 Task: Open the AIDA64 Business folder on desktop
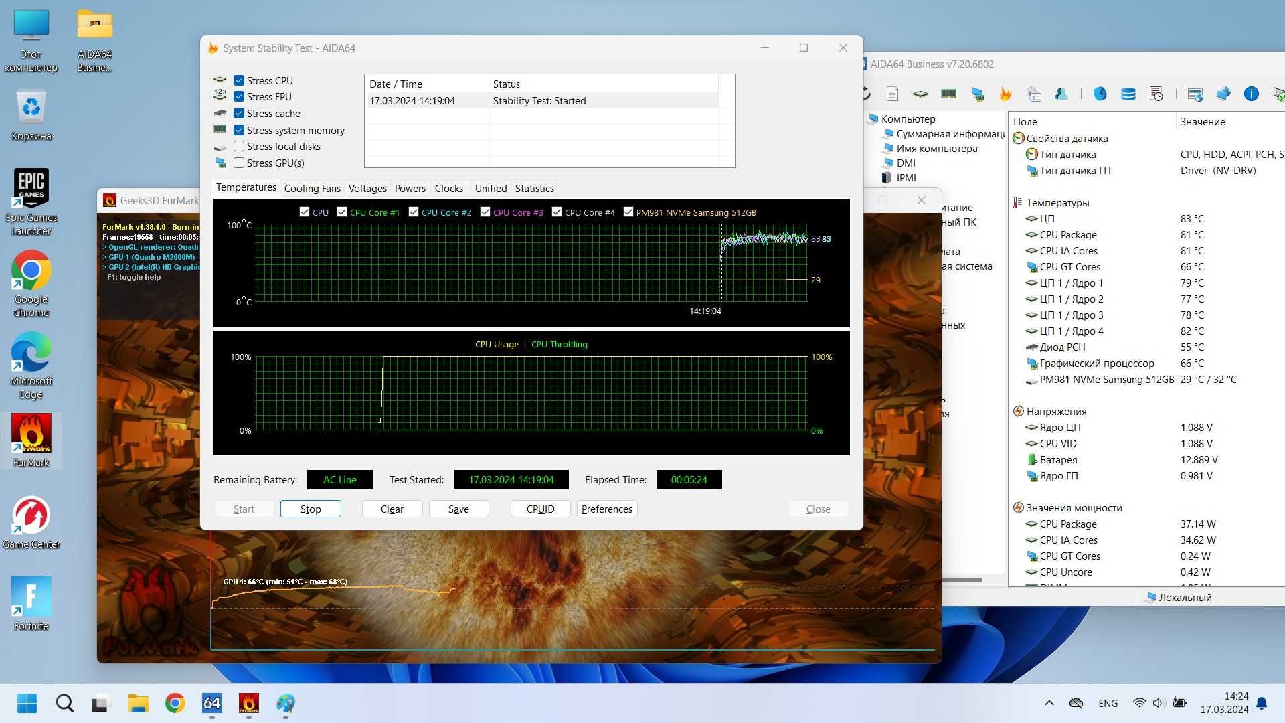click(x=94, y=40)
